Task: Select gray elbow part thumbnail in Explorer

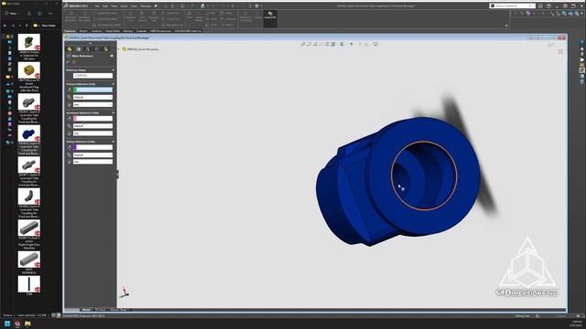Action: coord(28,196)
